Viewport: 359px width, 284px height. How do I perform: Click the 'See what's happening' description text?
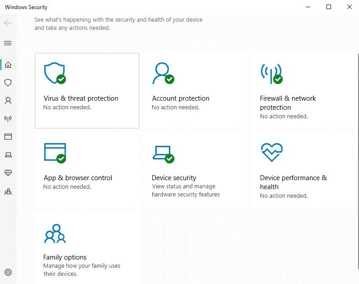[118, 24]
